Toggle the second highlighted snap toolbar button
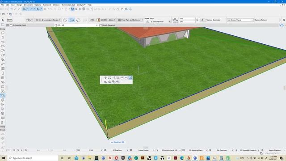286x161 pixels. pyautogui.click(x=31, y=9)
